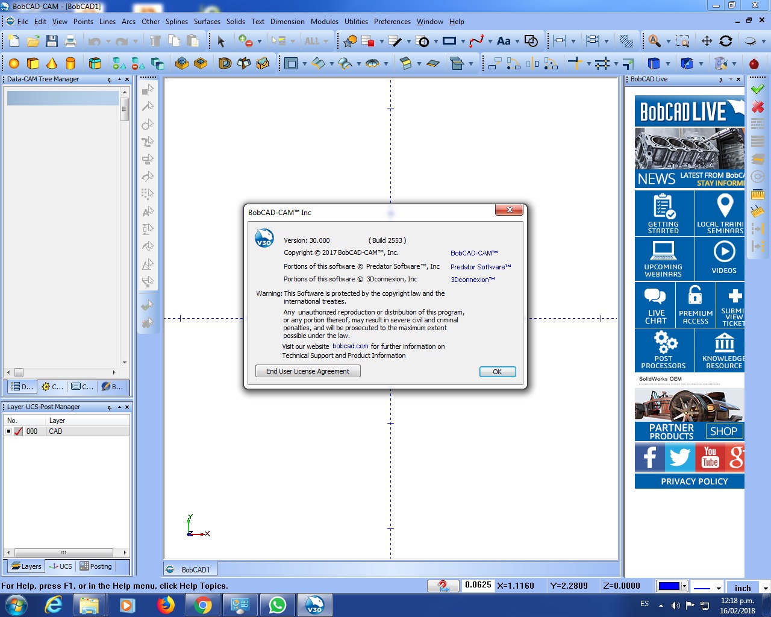The image size is (771, 617).
Task: Follow the bobcad.com website link
Action: coord(350,346)
